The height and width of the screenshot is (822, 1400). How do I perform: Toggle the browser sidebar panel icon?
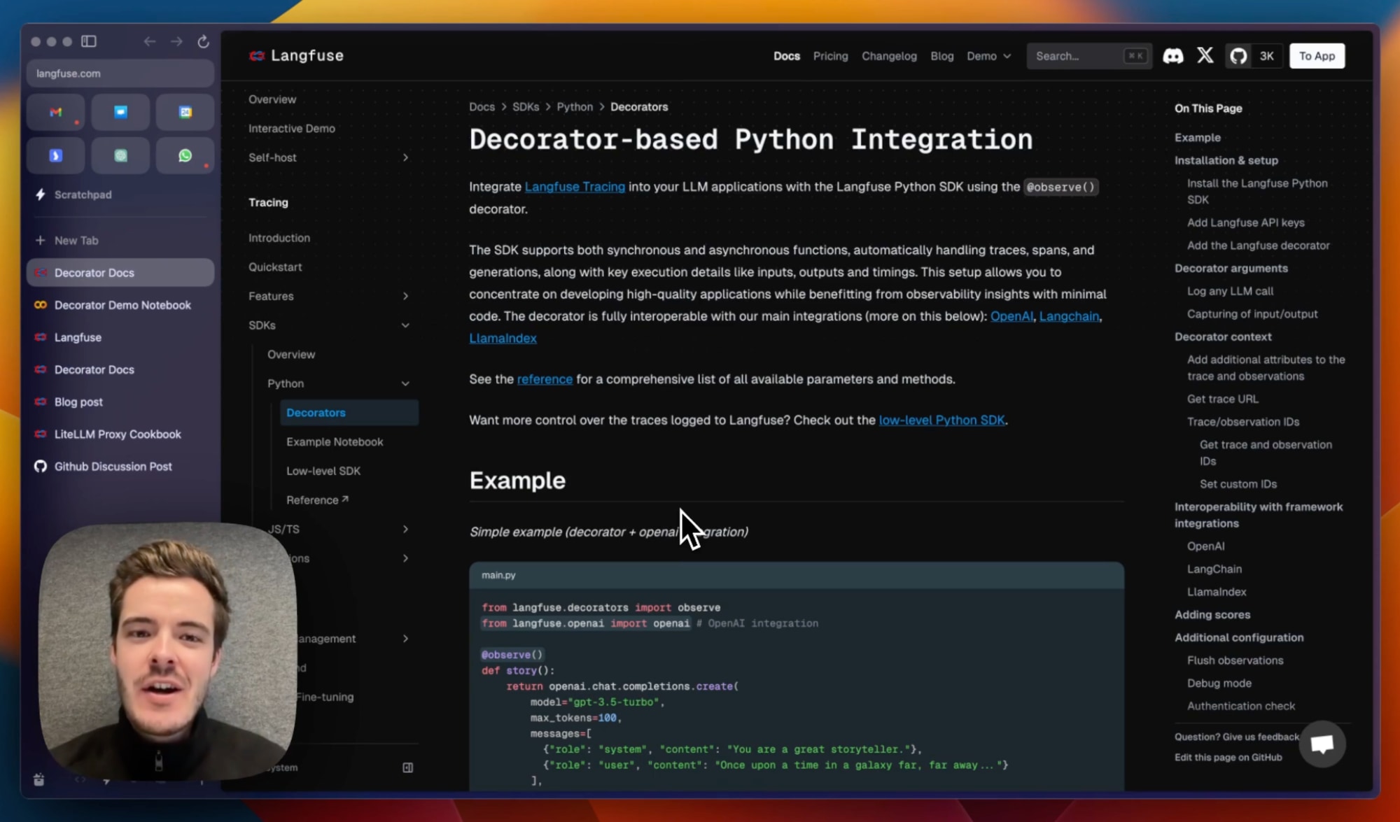[89, 41]
